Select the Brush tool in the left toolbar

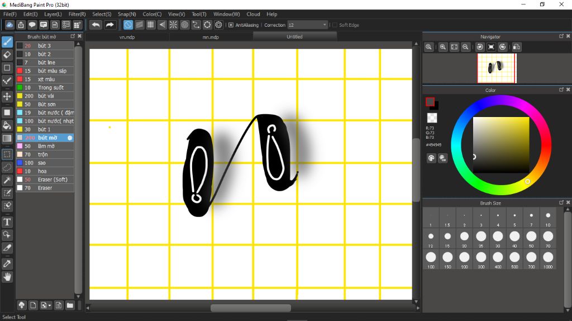pos(7,42)
